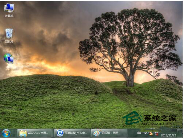
Task: Select the 计算机 computer desktop icon
Action: 9,8
